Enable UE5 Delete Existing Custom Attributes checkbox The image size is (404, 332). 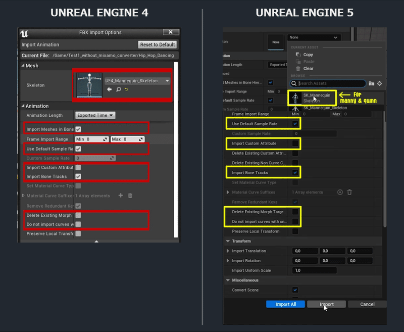[x=295, y=153]
